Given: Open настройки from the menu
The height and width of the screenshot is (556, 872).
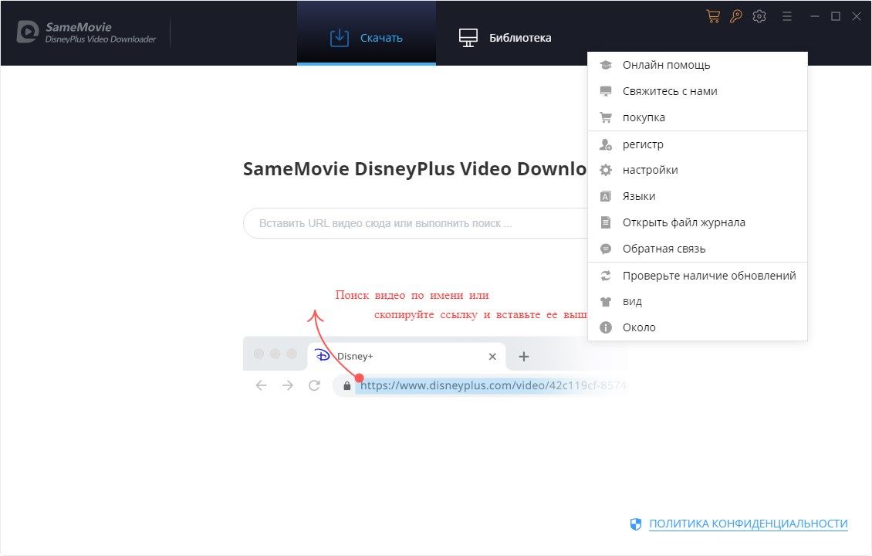Looking at the screenshot, I should 698,170.
